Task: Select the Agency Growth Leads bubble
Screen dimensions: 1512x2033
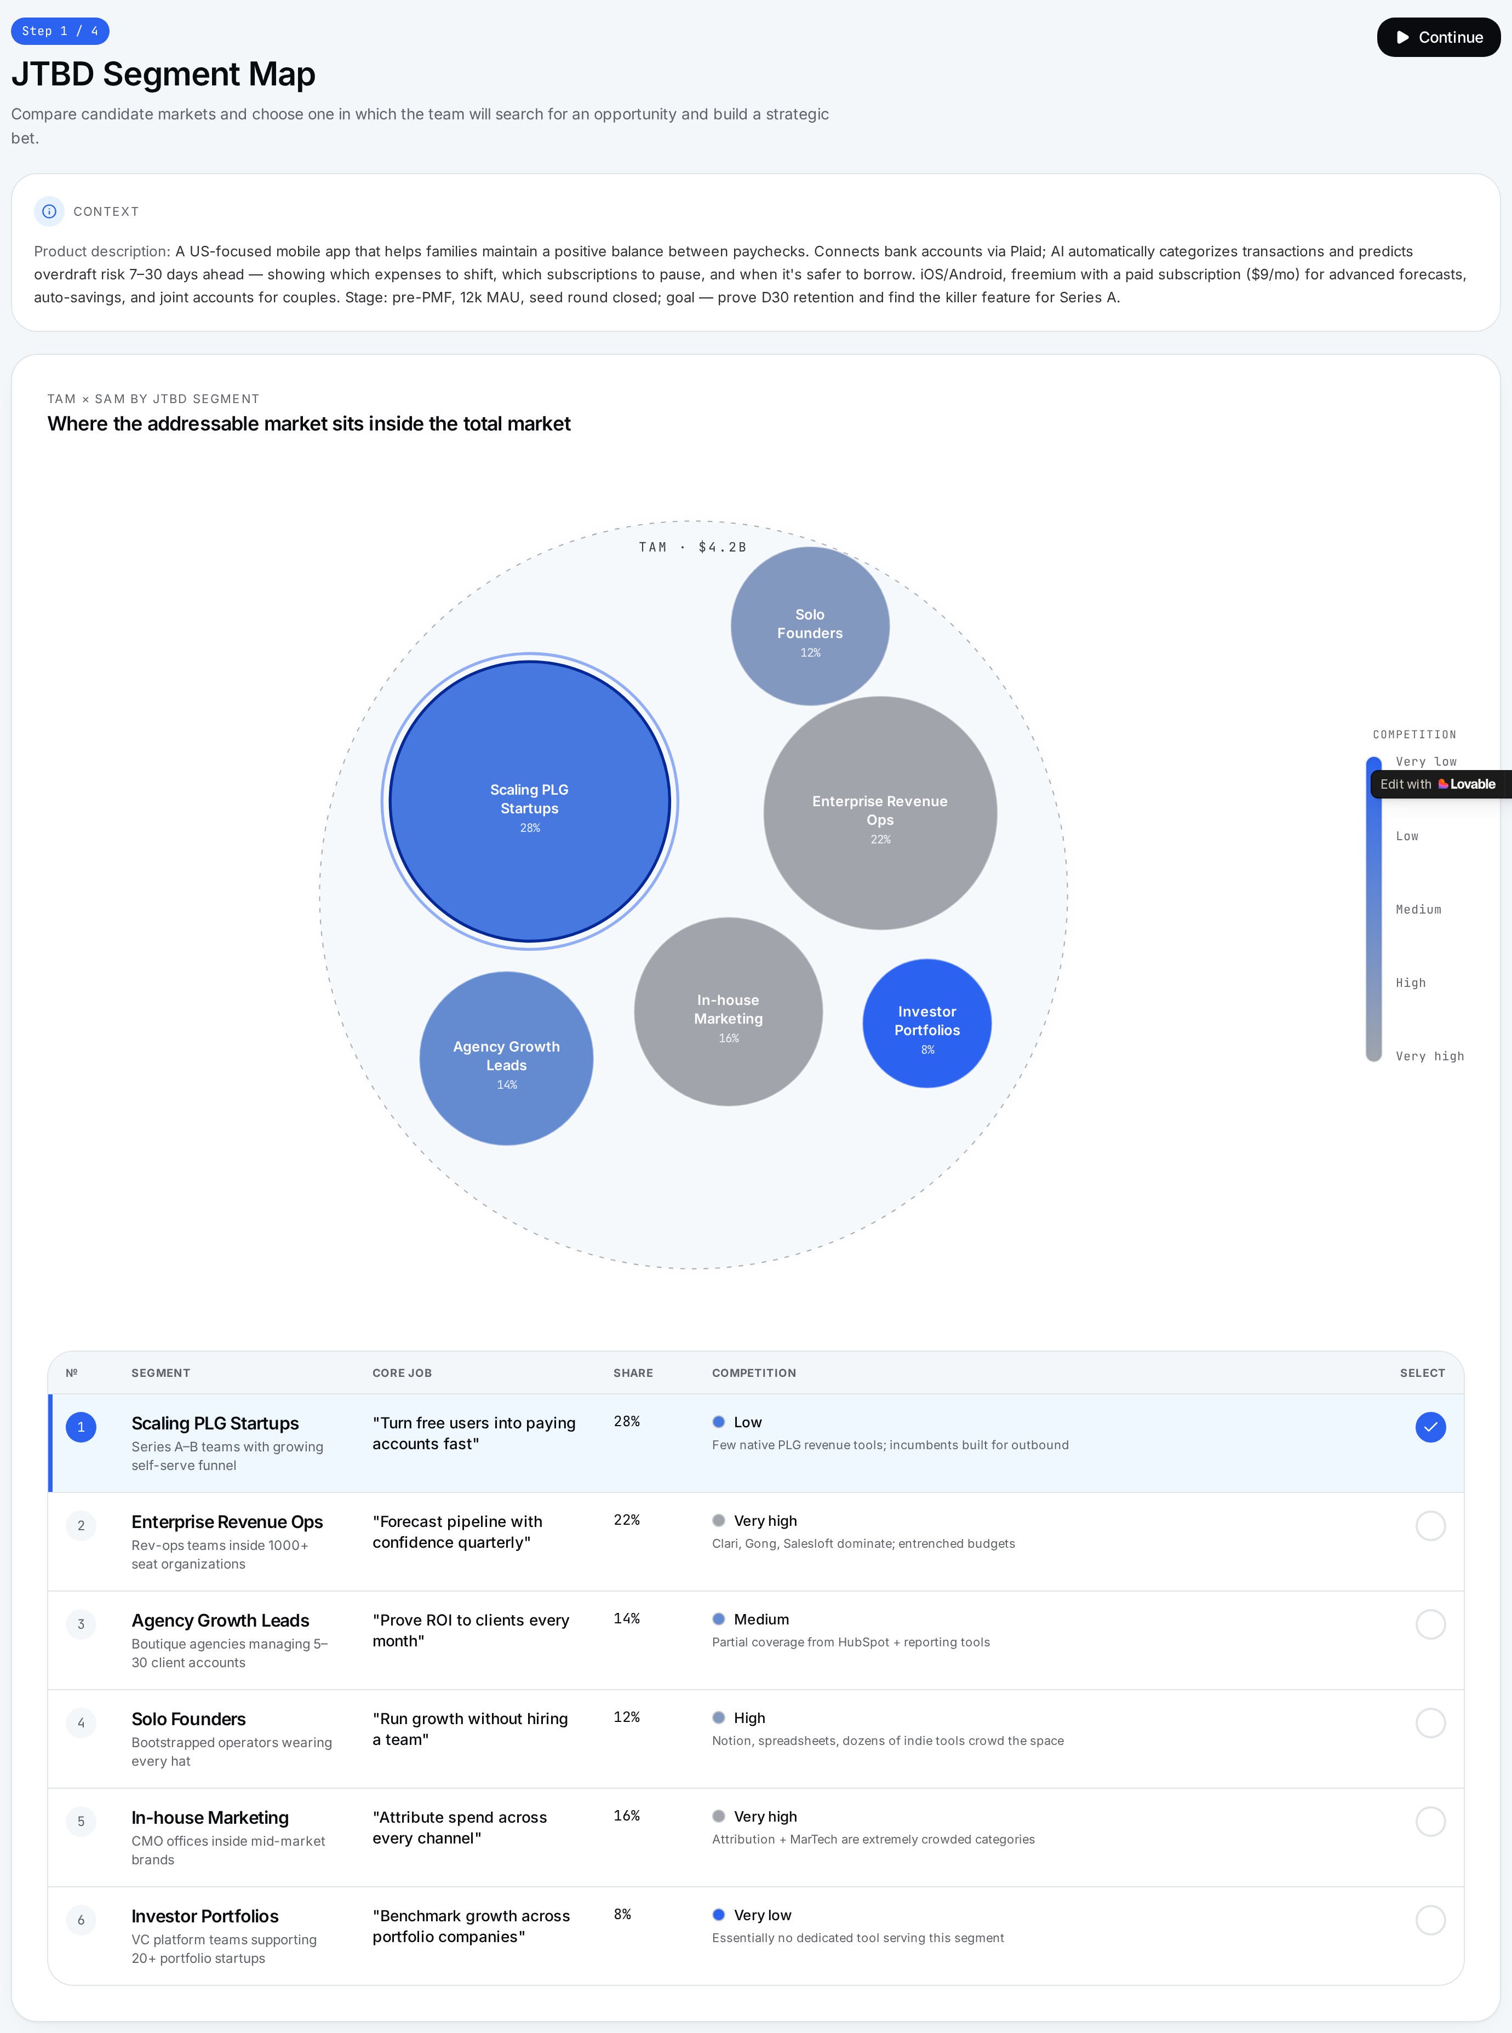Action: pyautogui.click(x=506, y=1059)
